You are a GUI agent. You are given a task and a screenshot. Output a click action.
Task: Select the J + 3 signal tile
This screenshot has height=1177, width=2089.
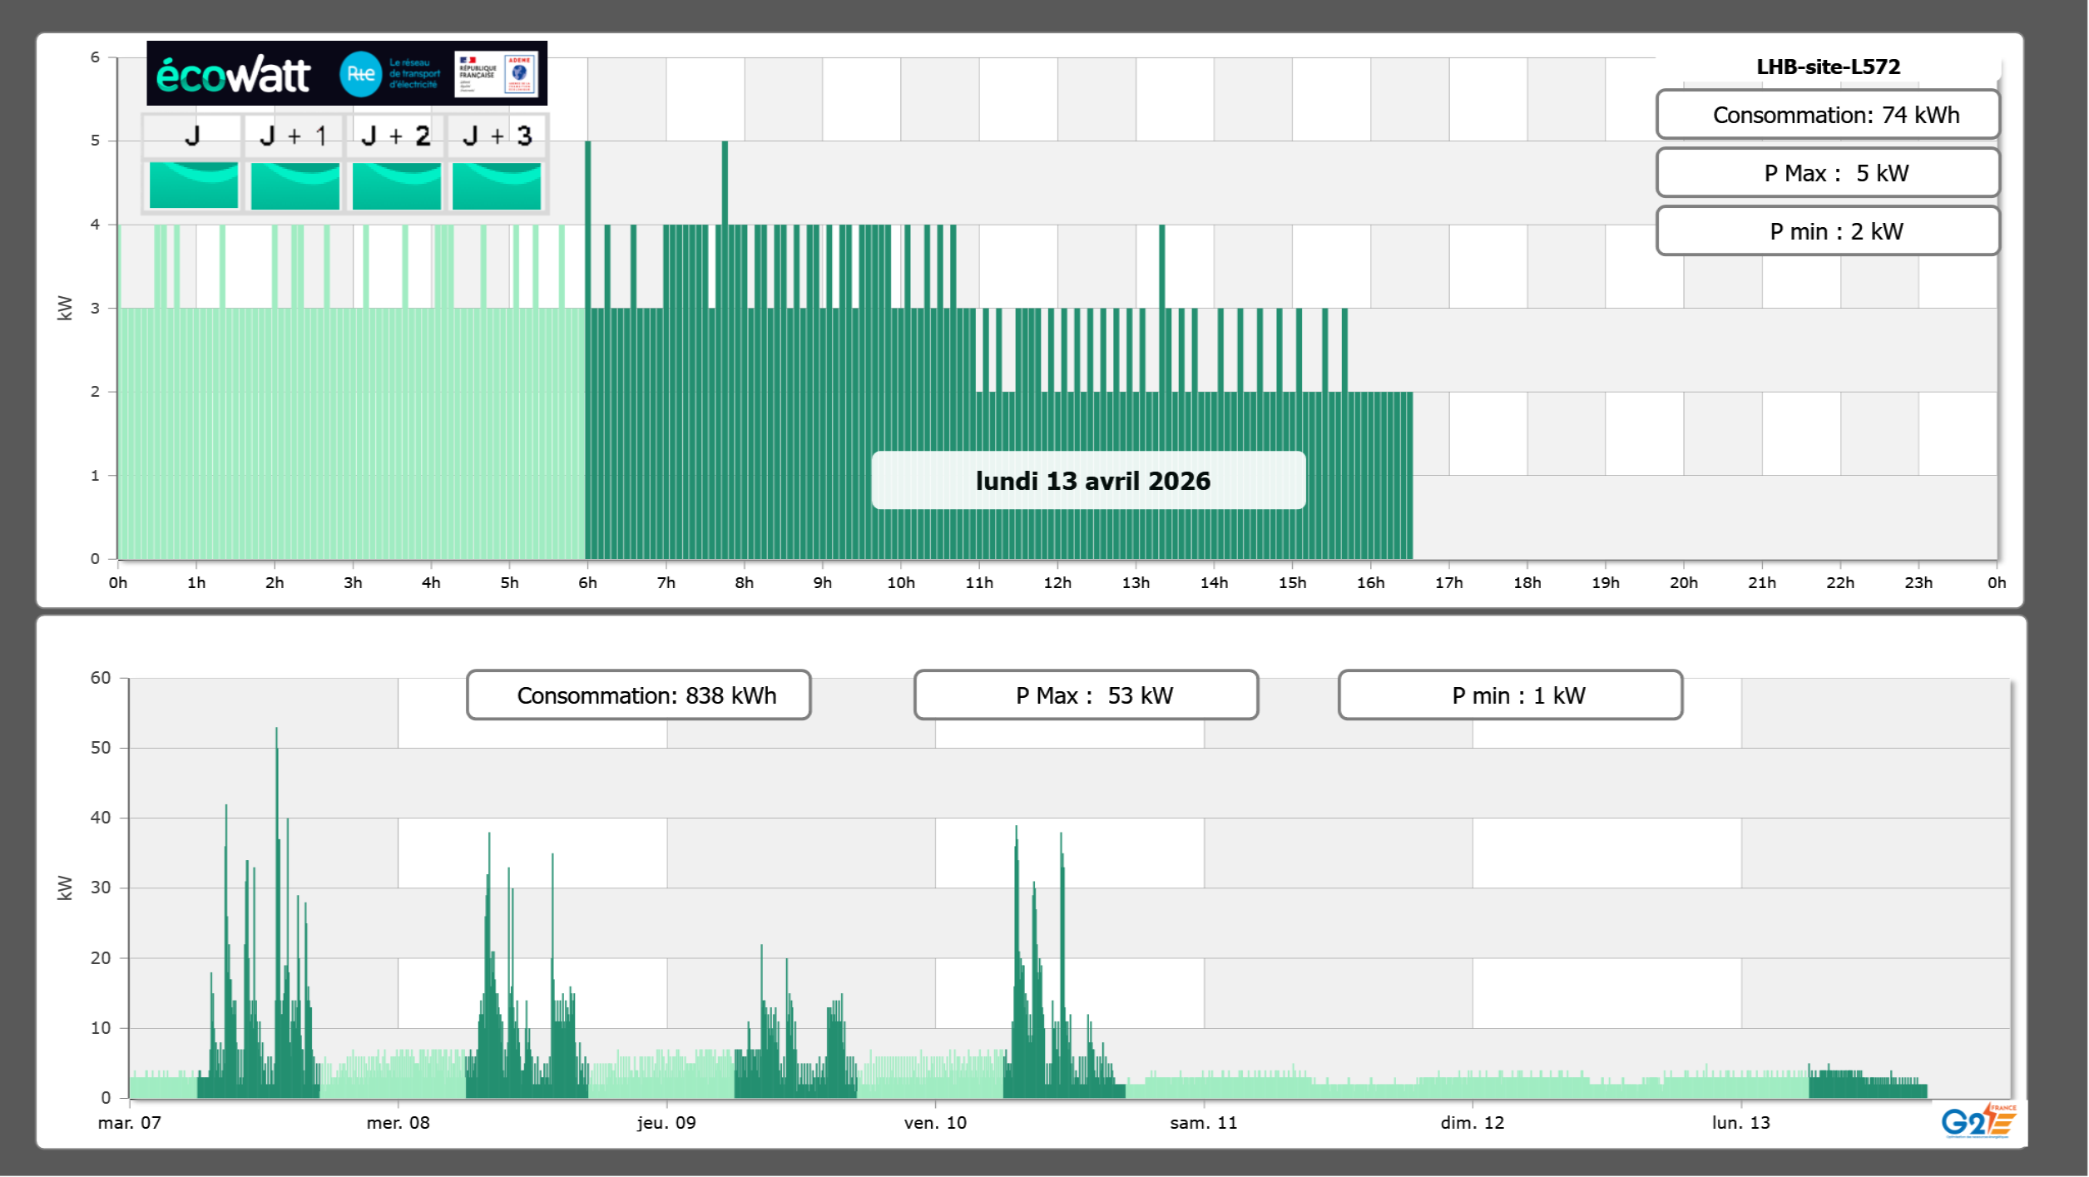(497, 185)
